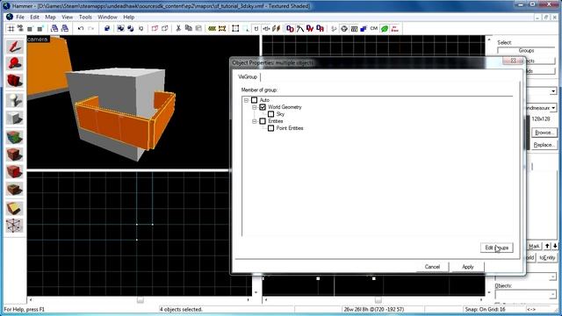This screenshot has width=562, height=316.
Task: Select the VisGroup tab
Action: 248,77
